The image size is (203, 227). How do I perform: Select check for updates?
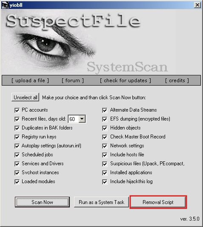click(x=126, y=80)
